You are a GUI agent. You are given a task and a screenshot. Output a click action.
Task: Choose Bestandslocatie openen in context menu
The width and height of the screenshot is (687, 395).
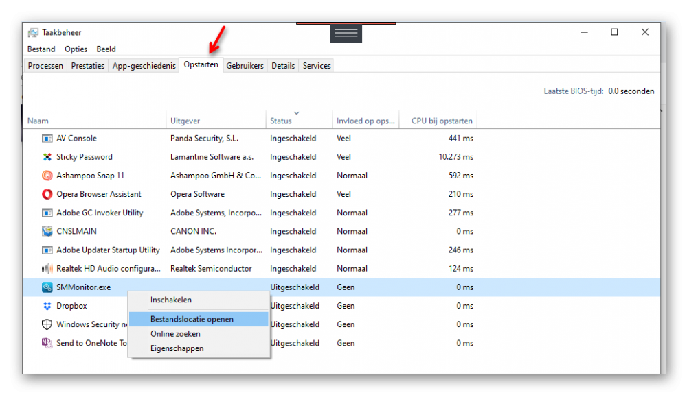(192, 319)
